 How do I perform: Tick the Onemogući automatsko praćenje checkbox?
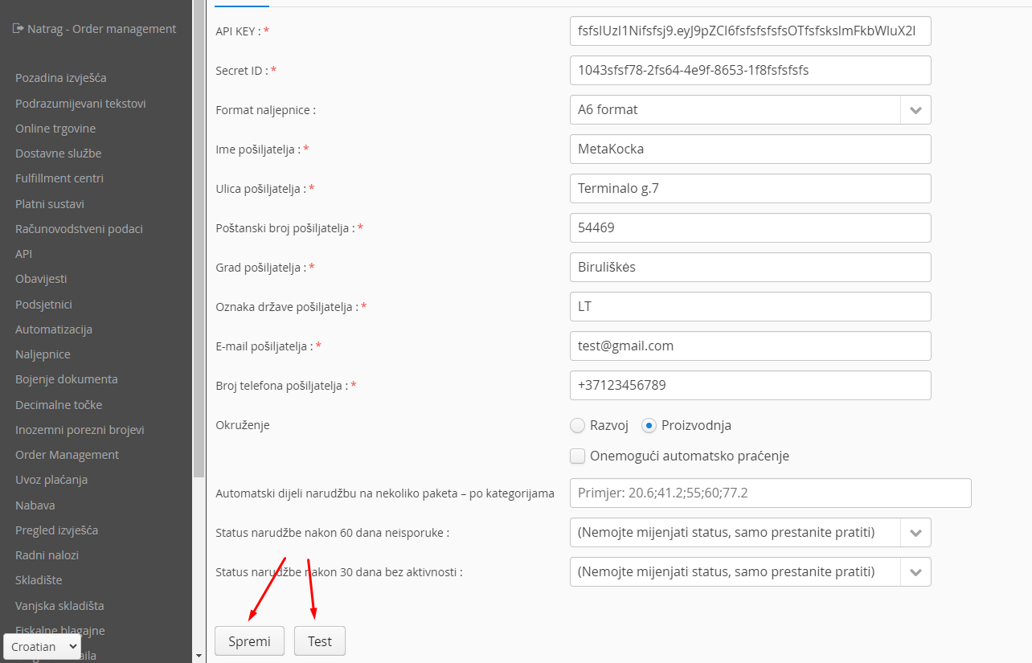coord(577,456)
